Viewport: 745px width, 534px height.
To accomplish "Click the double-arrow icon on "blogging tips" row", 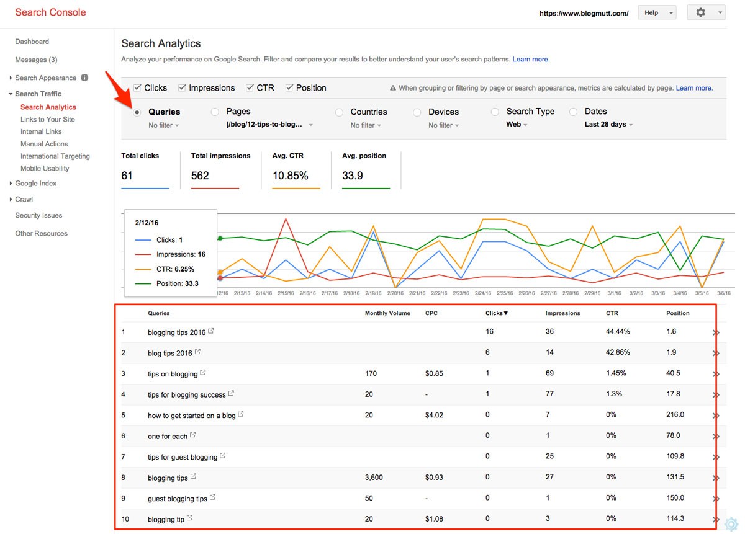I will pos(716,478).
